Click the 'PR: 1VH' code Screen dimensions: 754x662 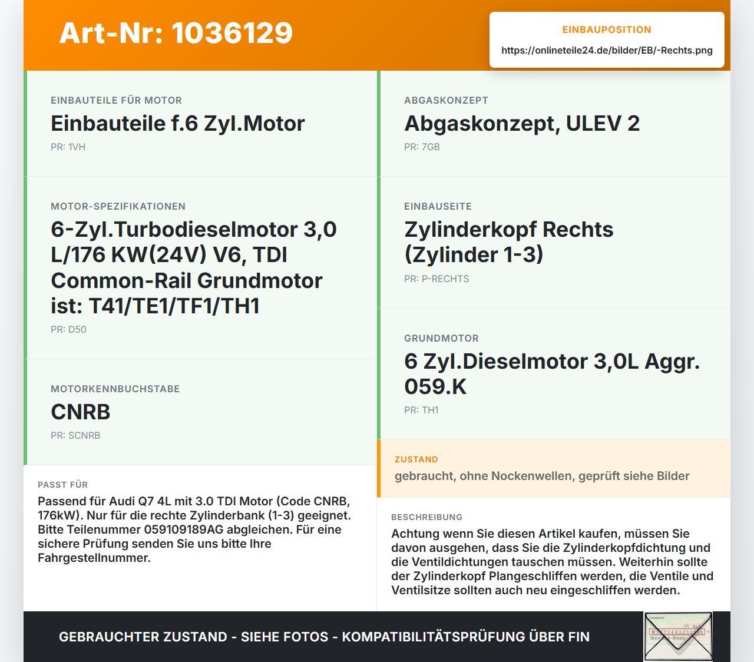68,147
